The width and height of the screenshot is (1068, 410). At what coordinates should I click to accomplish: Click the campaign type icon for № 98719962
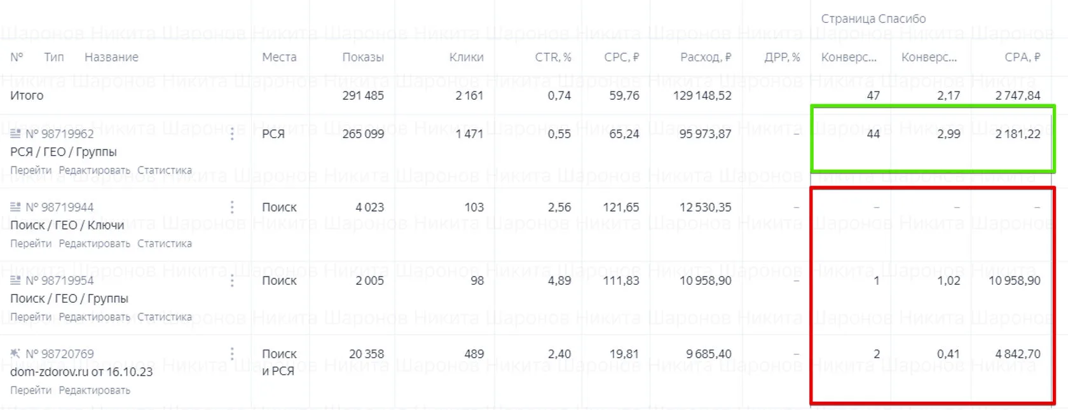pyautogui.click(x=15, y=133)
